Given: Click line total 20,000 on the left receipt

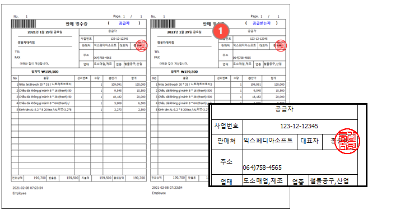Looking at the screenshot, I should point(141,97).
